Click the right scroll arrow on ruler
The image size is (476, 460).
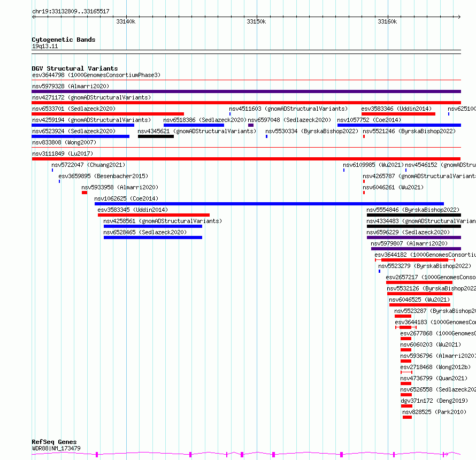(459, 17)
